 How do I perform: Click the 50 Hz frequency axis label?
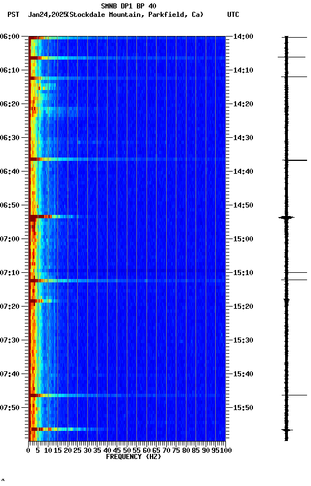click(x=127, y=451)
